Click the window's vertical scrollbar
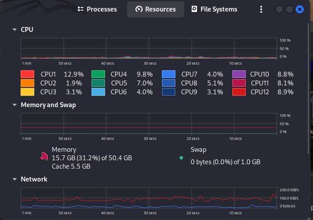 308,89
